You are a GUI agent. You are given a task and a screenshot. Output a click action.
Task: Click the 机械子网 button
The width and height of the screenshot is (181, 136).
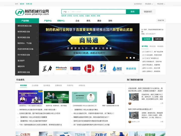[161, 20]
